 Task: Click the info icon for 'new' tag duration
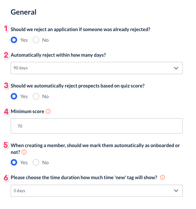coord(163,178)
